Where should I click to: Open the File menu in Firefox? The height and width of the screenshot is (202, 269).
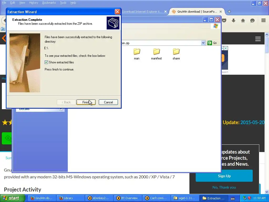click(x=4, y=3)
